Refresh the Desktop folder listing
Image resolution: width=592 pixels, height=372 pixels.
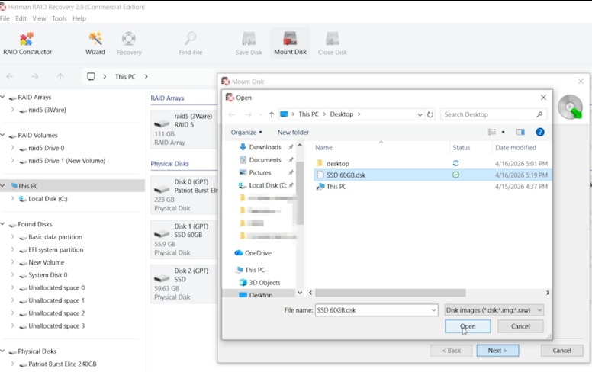430,114
